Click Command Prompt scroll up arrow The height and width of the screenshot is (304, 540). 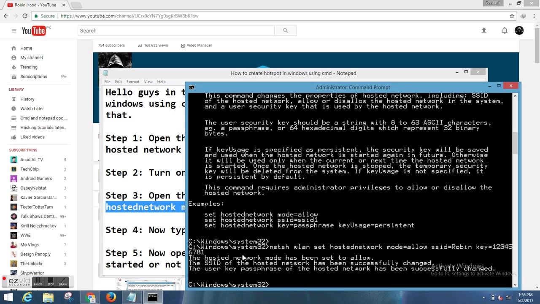click(515, 96)
